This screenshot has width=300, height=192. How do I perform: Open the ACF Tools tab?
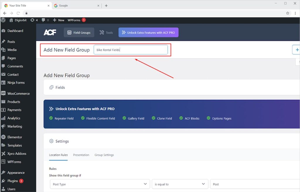[106, 33]
